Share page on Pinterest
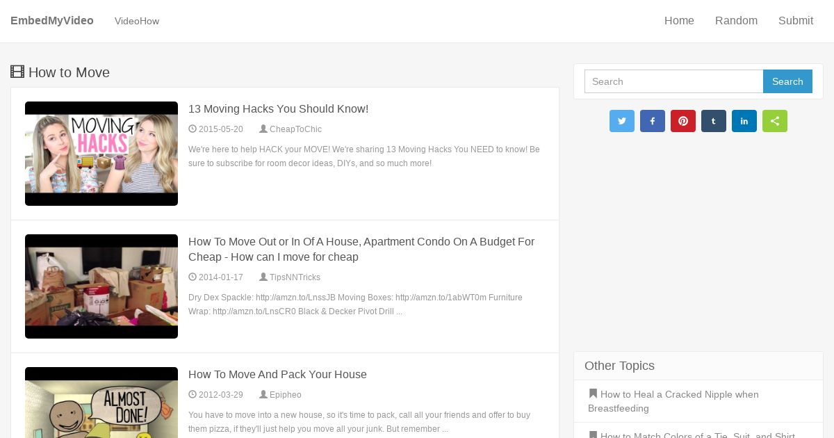 pos(682,121)
